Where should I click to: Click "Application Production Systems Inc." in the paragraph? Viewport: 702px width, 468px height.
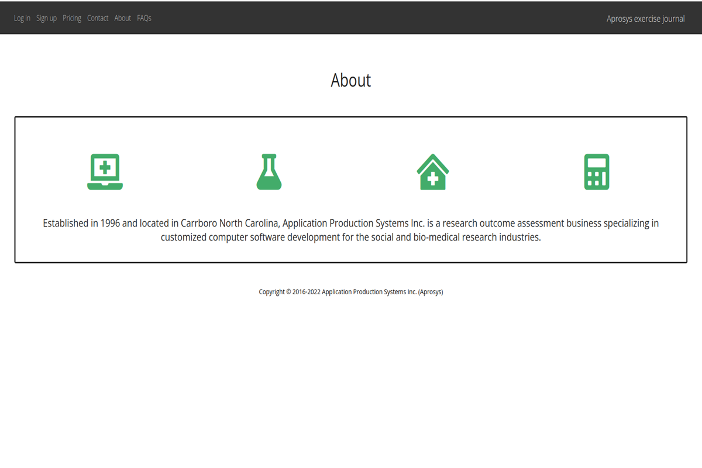tap(353, 223)
